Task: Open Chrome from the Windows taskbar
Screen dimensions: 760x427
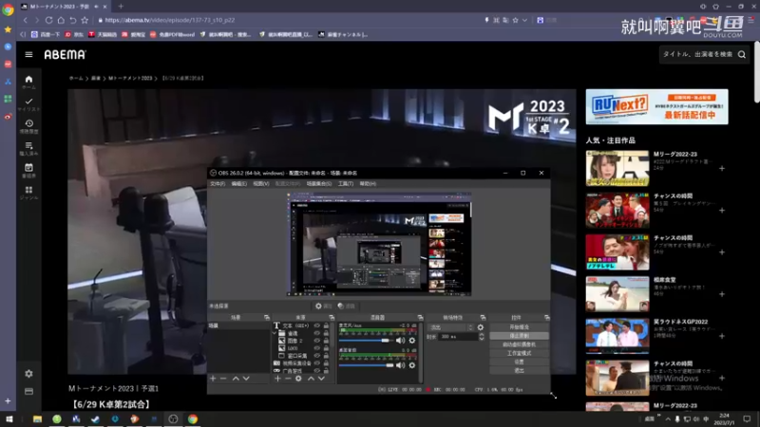Action: pos(193,419)
